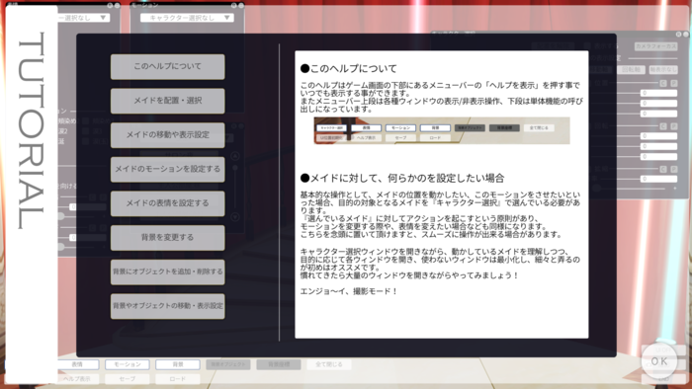Show メイドのモーションを設定する help page

point(167,169)
